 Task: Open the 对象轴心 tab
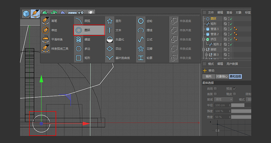(222, 76)
